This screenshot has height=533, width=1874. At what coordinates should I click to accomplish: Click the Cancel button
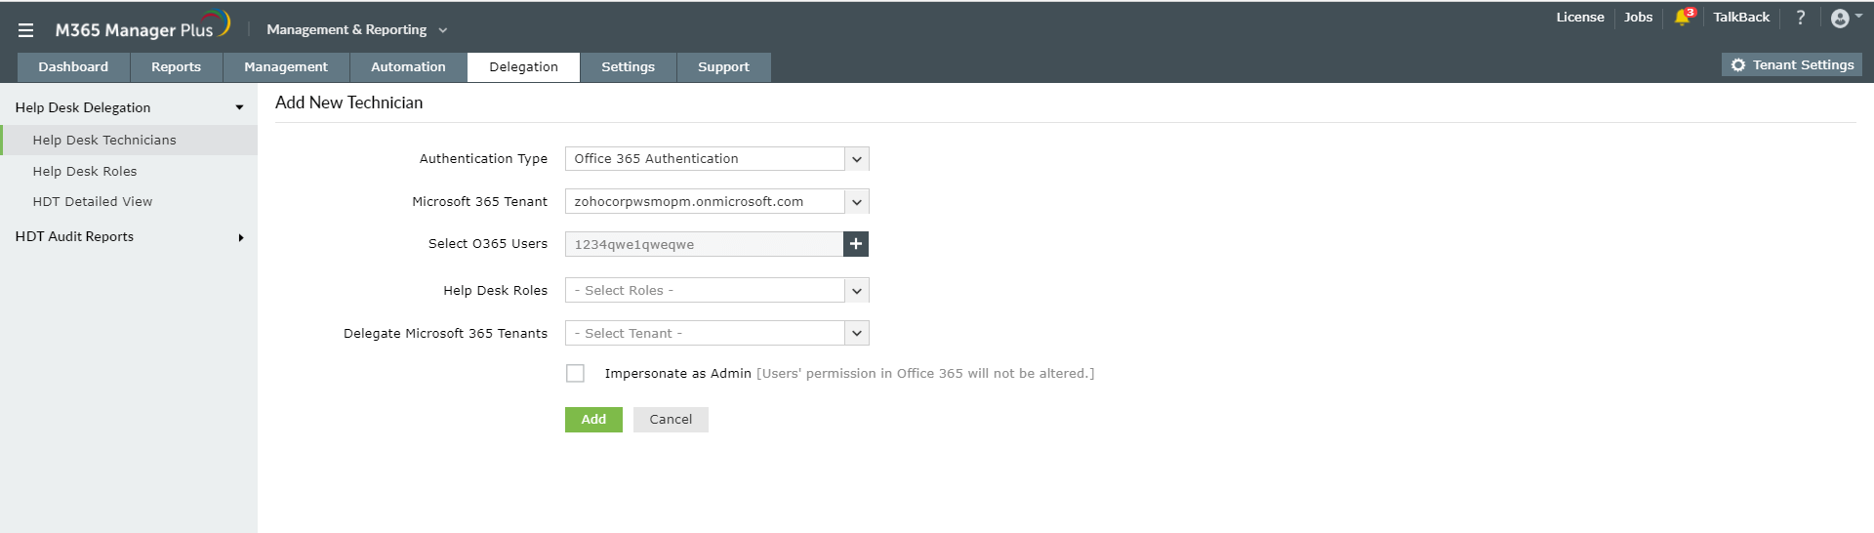coord(671,420)
